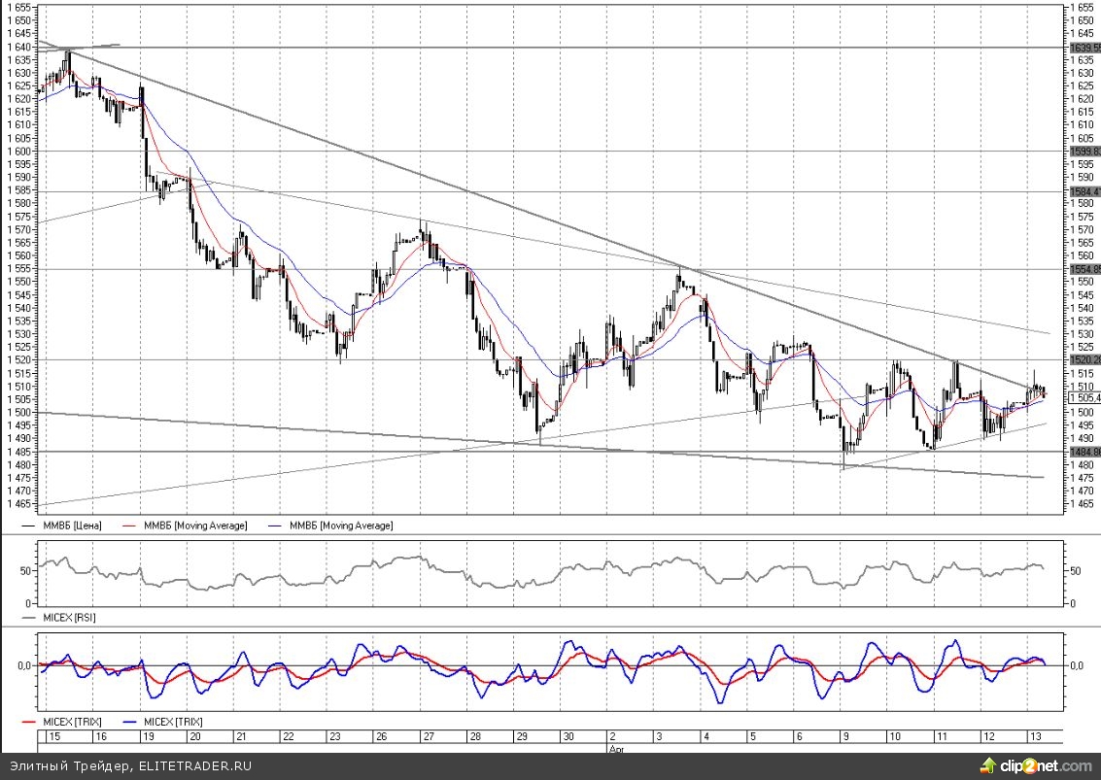Image resolution: width=1101 pixels, height=780 pixels.
Task: Click the 1554.85 price level tag
Action: (x=1084, y=269)
